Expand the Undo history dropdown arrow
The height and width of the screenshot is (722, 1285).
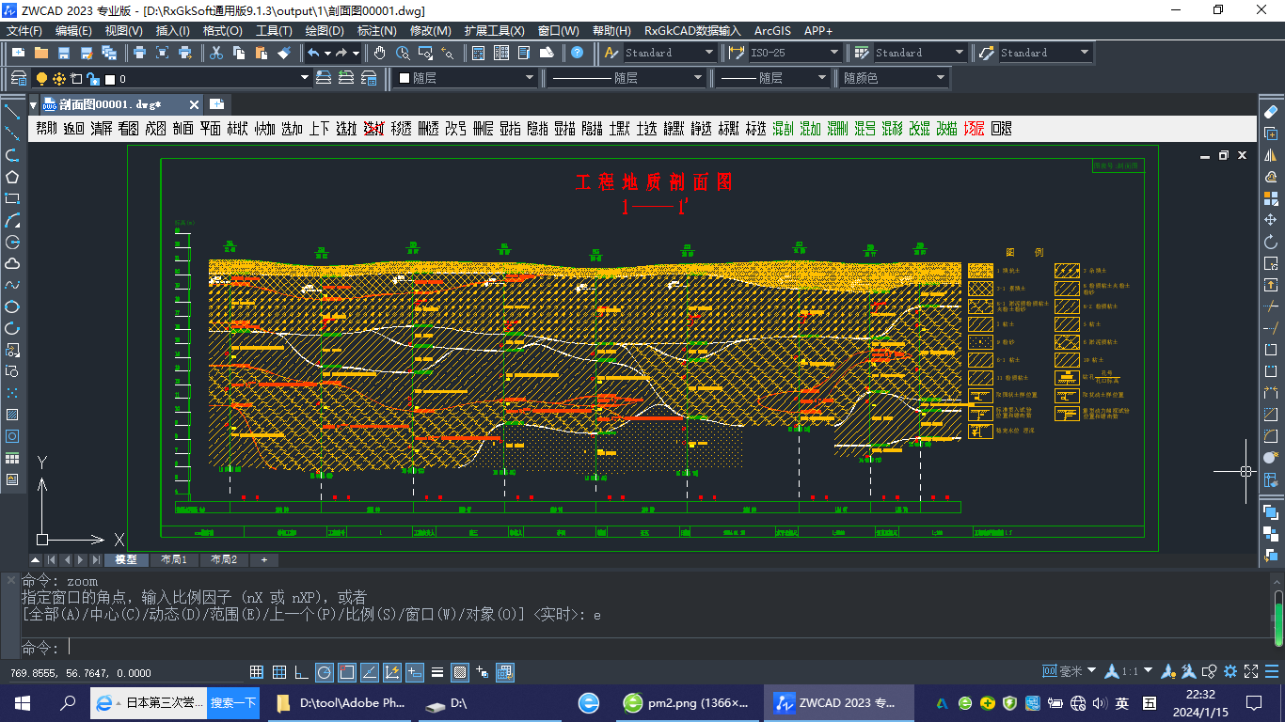pyautogui.click(x=327, y=53)
